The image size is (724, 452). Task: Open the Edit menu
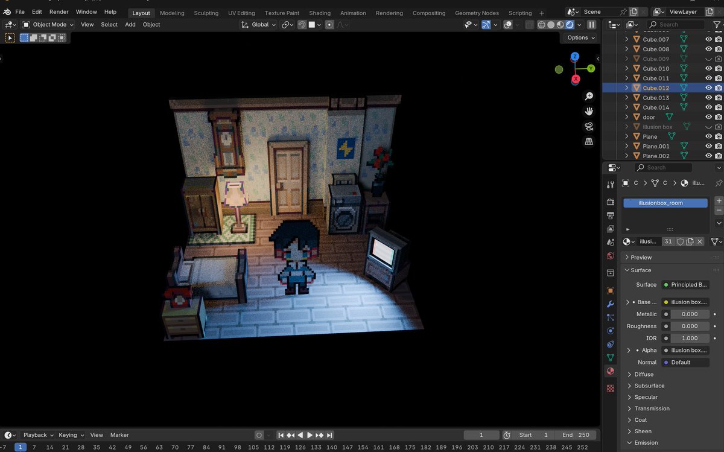(37, 11)
